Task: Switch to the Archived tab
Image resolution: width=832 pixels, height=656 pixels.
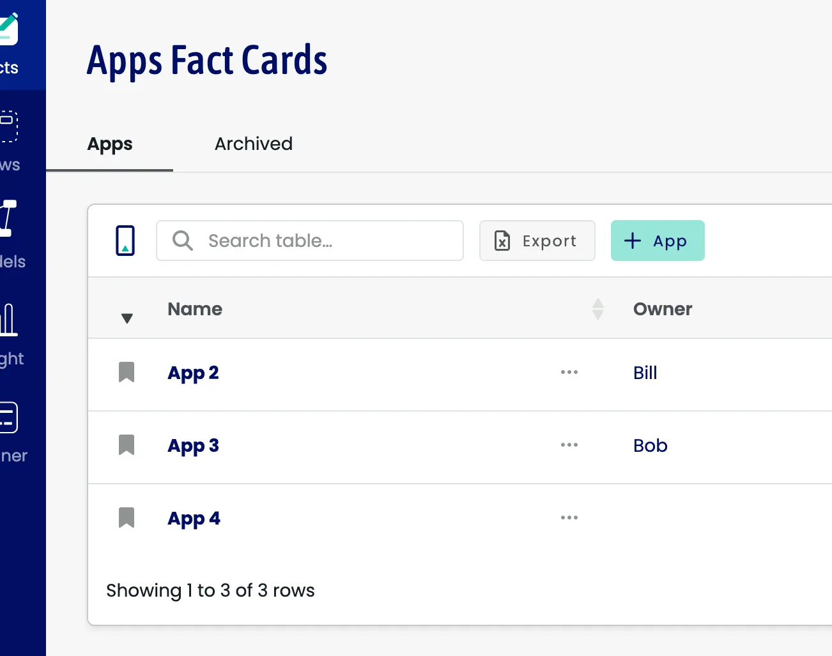Action: click(x=253, y=144)
